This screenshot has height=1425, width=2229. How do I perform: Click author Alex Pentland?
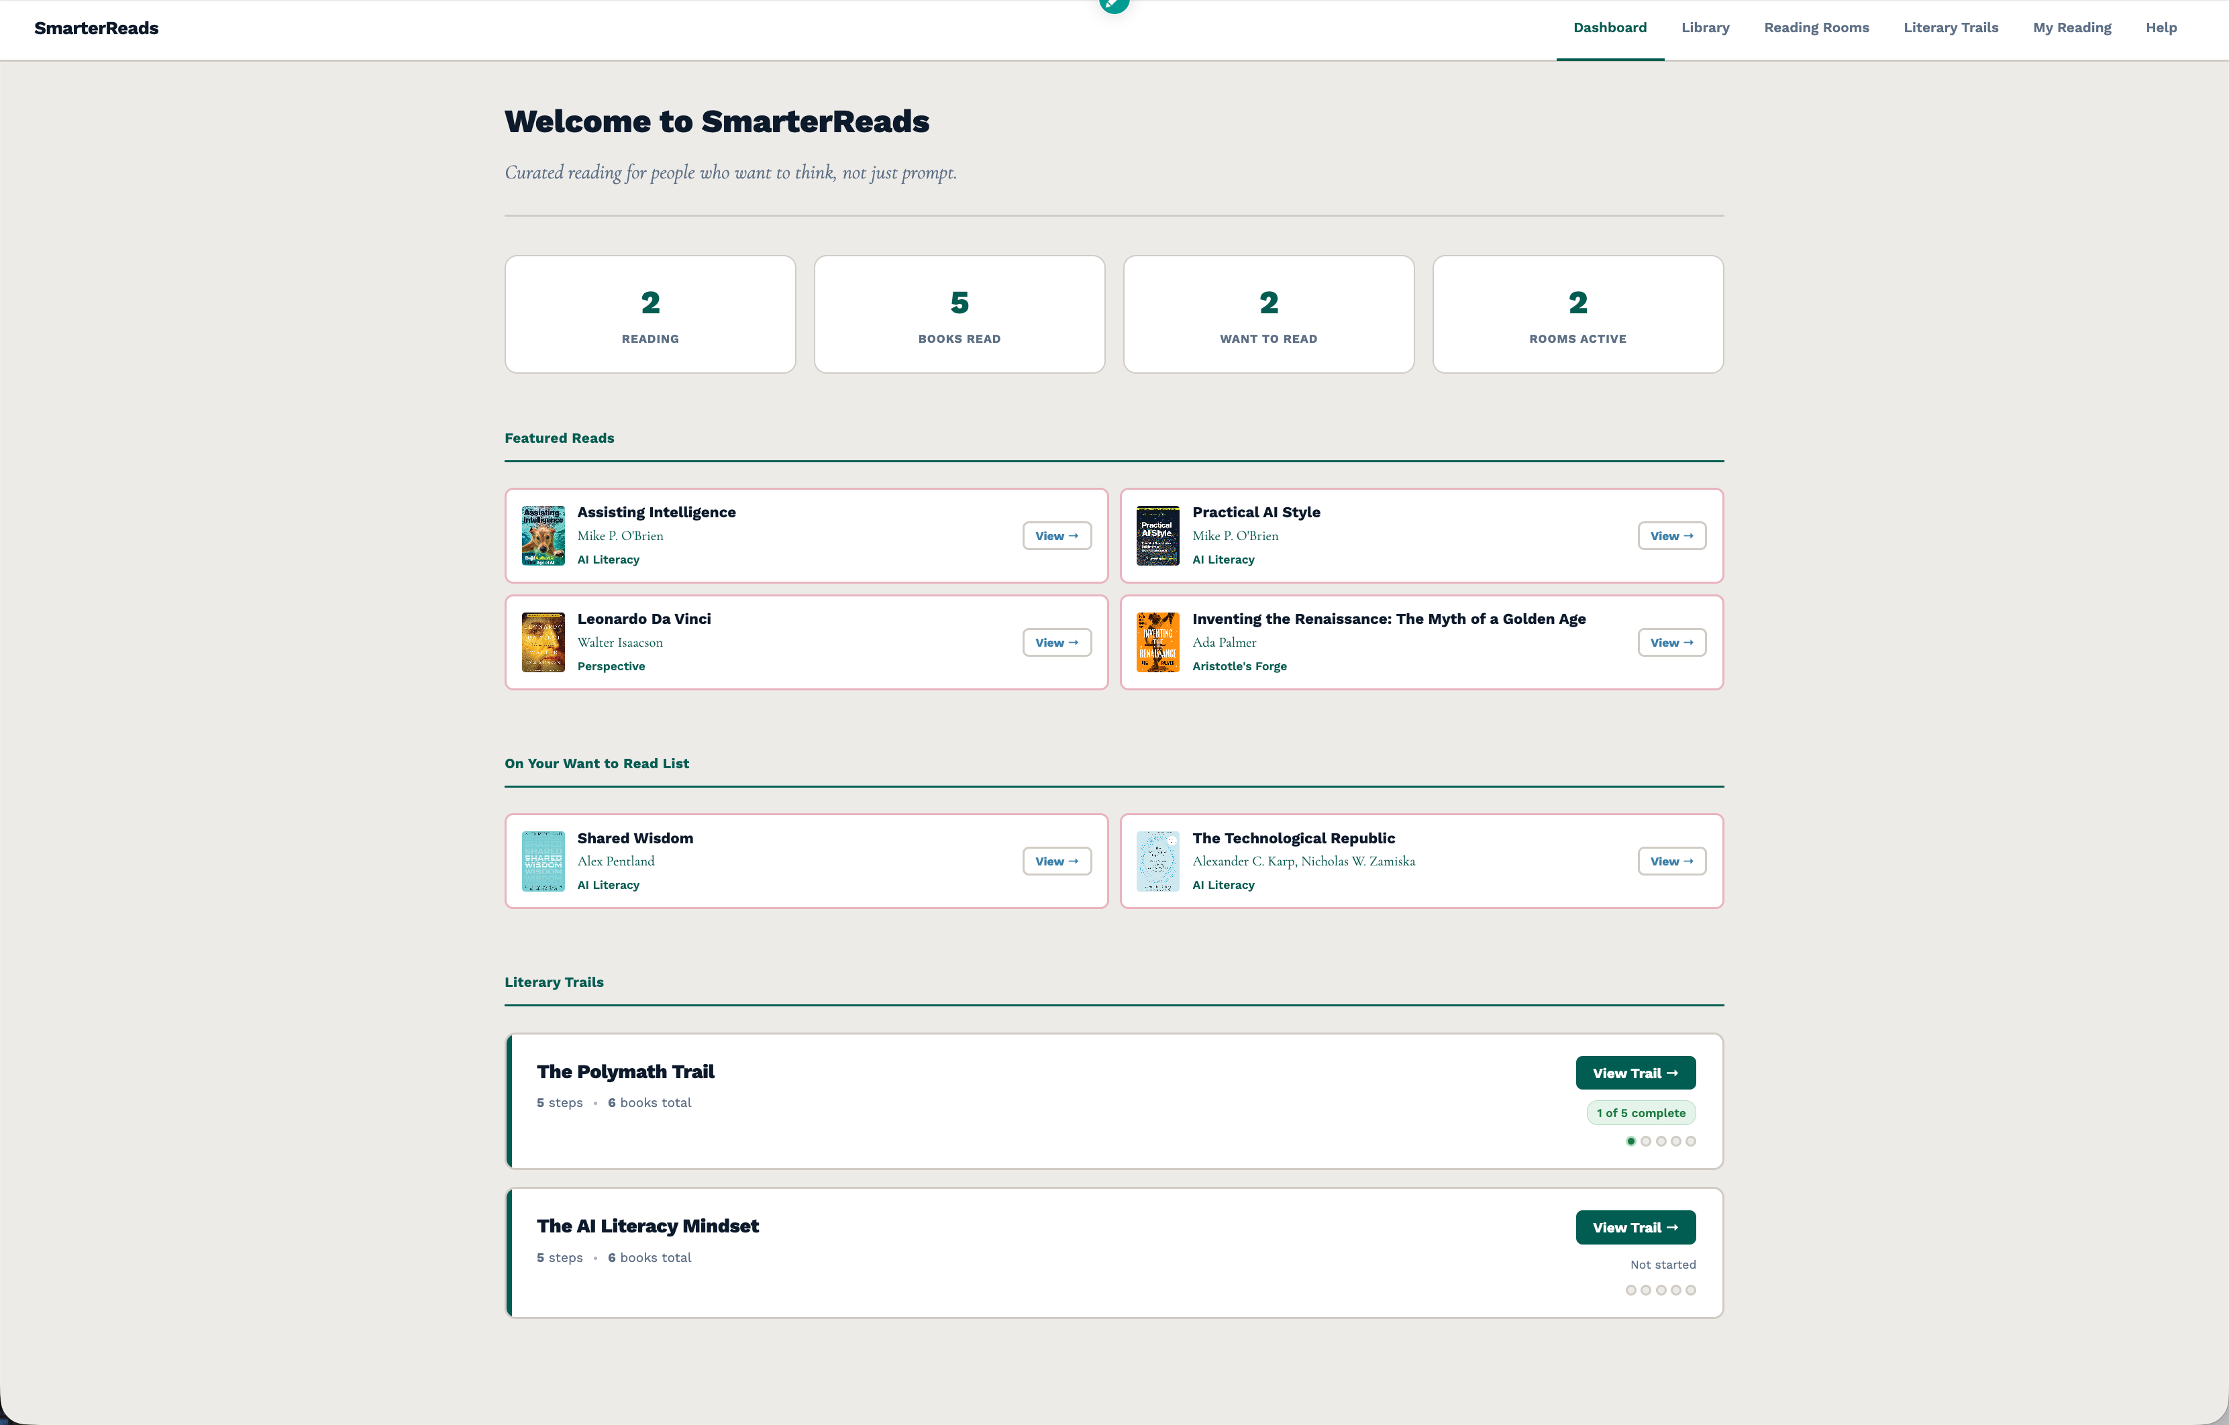pos(615,861)
